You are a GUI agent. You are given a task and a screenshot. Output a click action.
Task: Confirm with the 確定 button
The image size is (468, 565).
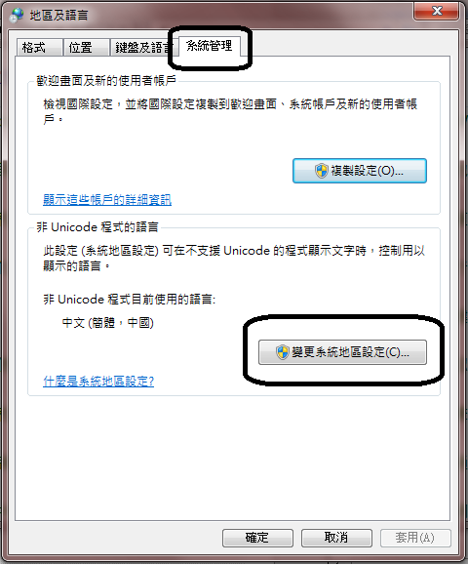pyautogui.click(x=257, y=538)
